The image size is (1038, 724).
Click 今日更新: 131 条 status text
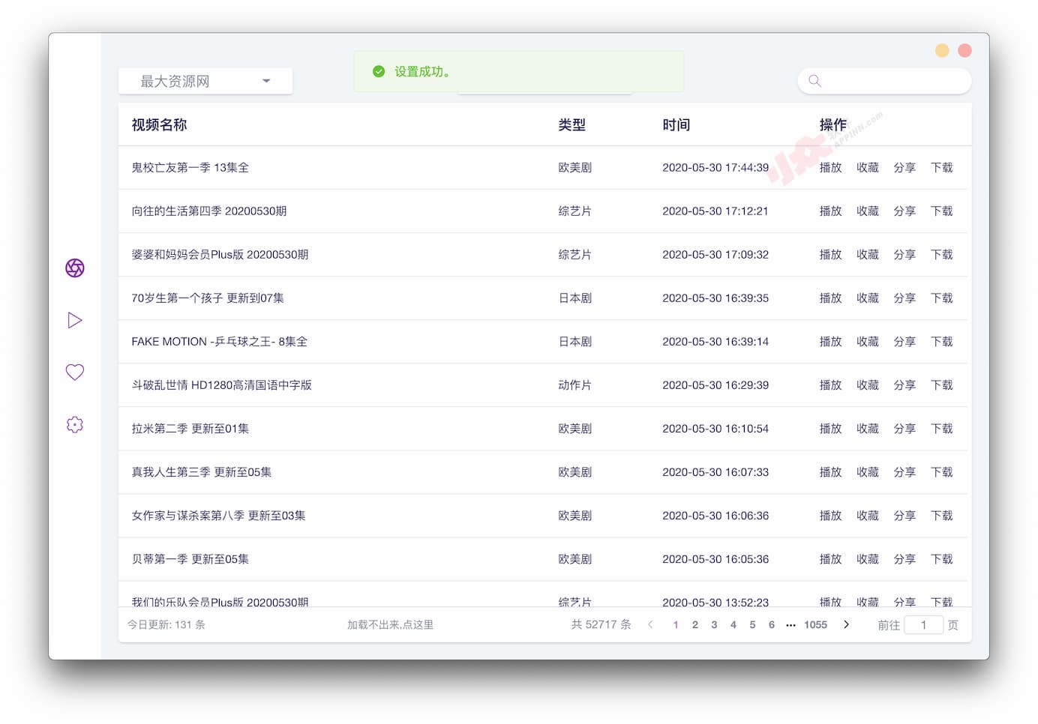coord(166,624)
